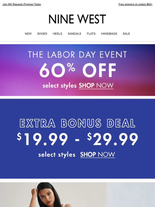Image resolution: width=155 pixels, height=207 pixels.
Task: Click SHOP NOW in the Labor Day banner
Action: [96, 86]
